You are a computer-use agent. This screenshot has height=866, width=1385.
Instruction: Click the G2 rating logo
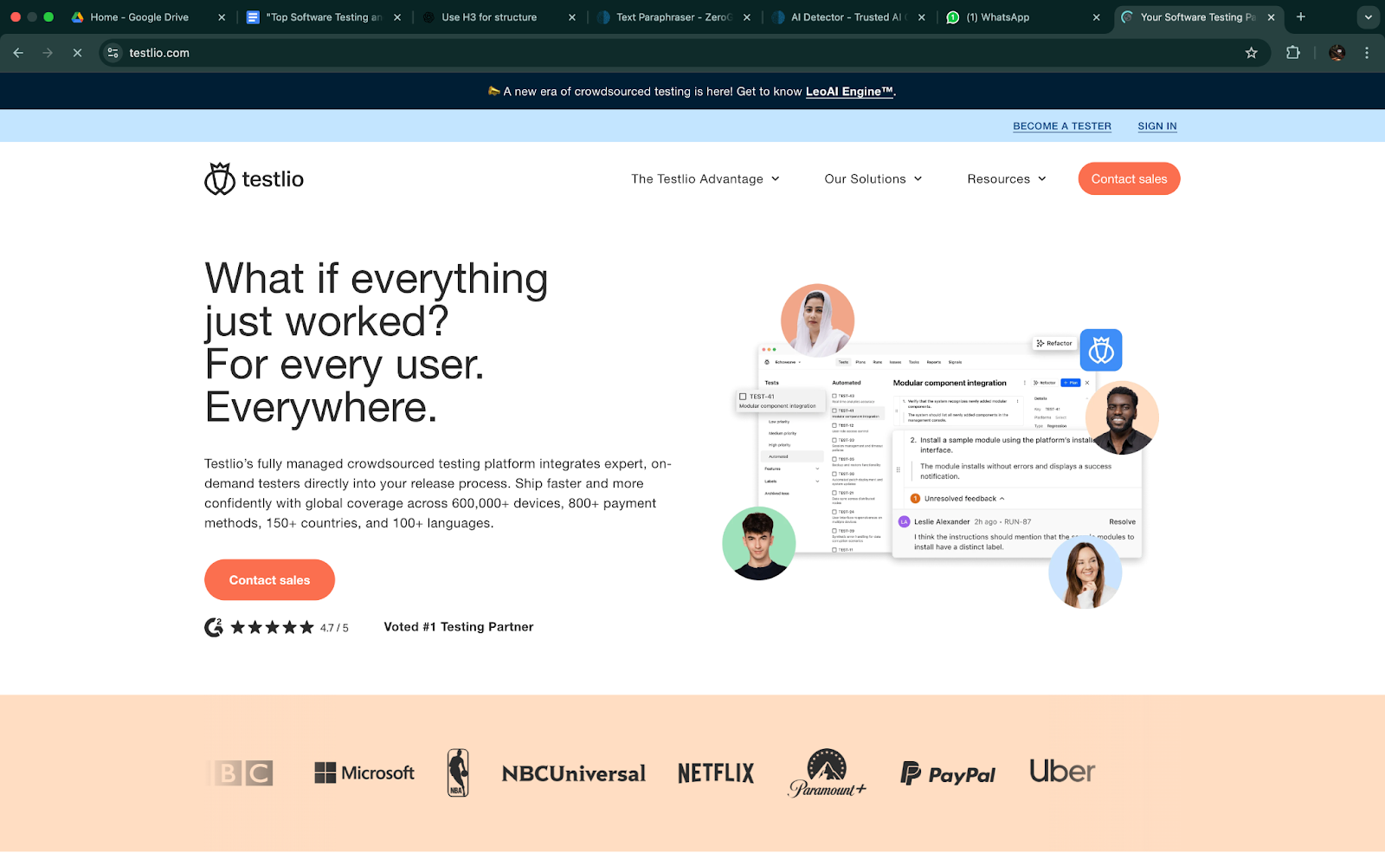tap(214, 627)
